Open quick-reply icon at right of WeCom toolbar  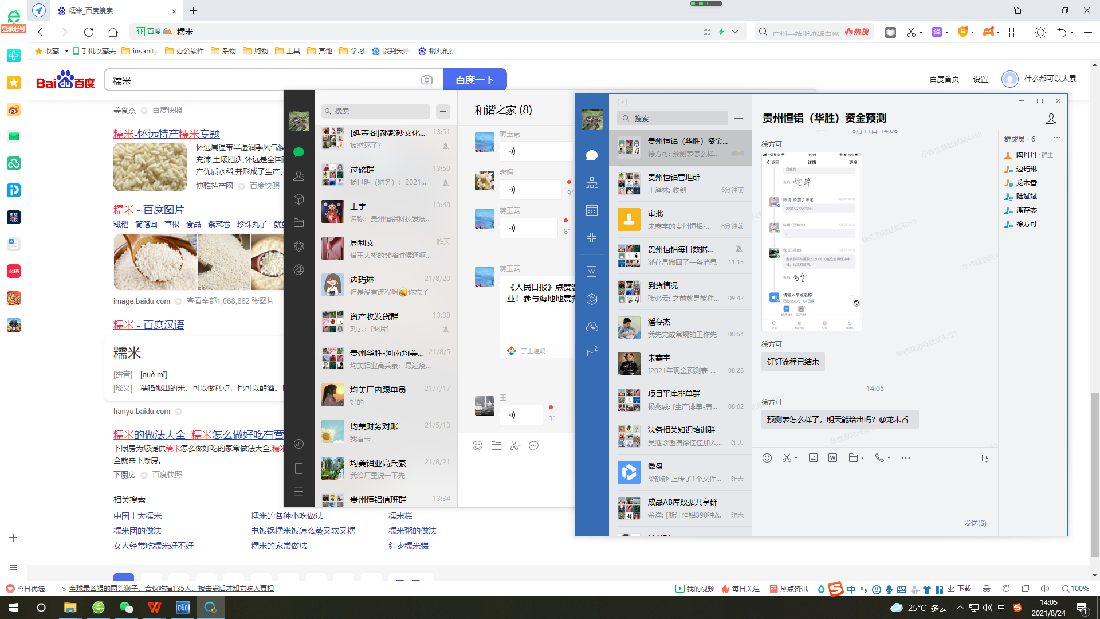pyautogui.click(x=986, y=458)
